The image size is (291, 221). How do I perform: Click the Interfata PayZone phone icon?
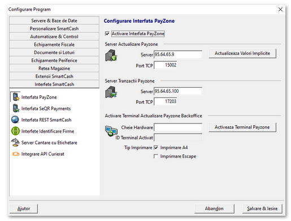click(x=15, y=97)
